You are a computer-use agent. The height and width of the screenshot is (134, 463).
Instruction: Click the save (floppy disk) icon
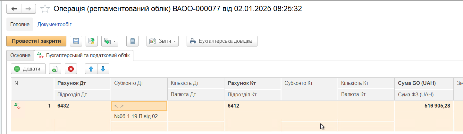click(76, 41)
